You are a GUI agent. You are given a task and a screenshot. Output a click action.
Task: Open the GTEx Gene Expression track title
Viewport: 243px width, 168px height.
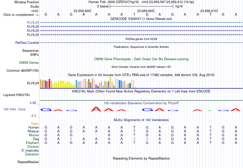click(x=141, y=75)
